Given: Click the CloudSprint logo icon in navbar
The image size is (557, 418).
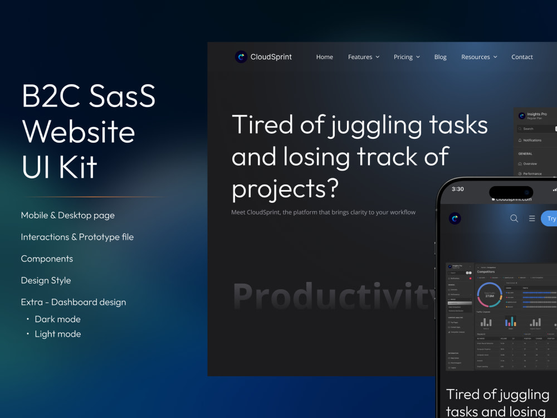Looking at the screenshot, I should pyautogui.click(x=241, y=57).
